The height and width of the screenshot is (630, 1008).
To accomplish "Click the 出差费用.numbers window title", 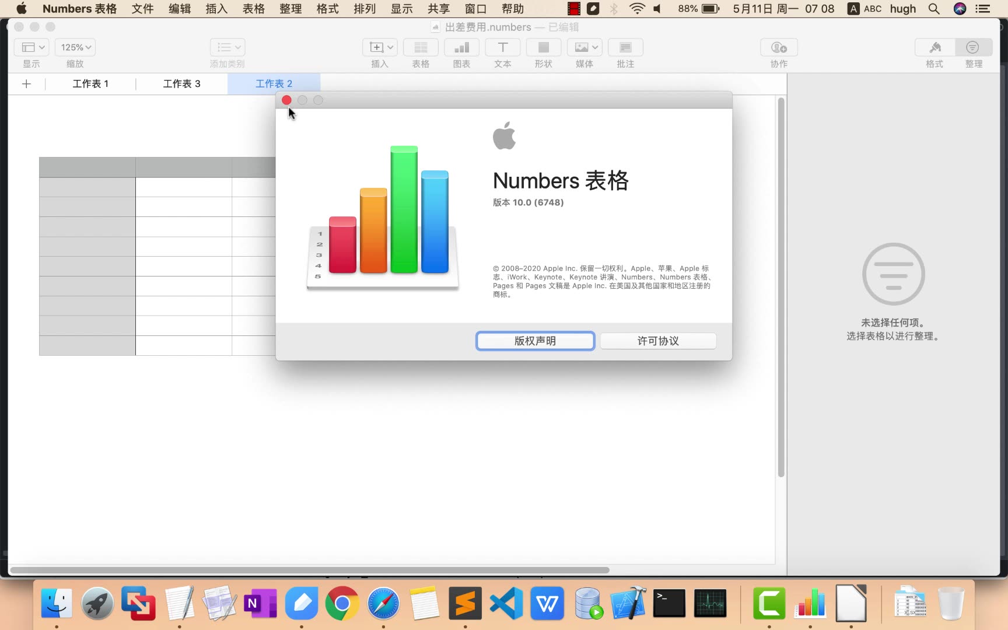I will pyautogui.click(x=488, y=27).
